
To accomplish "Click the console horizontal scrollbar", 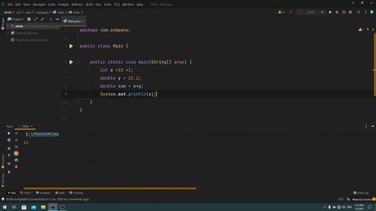I will pos(110,189).
